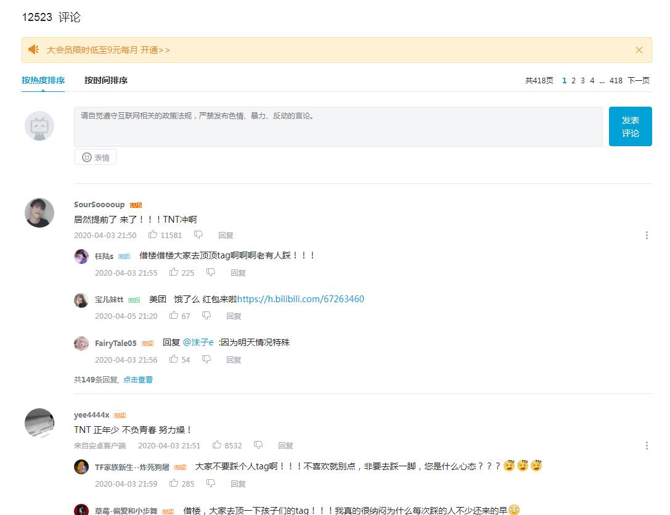Dislike SourSooooup's top comment
670x515 pixels.
pos(198,235)
